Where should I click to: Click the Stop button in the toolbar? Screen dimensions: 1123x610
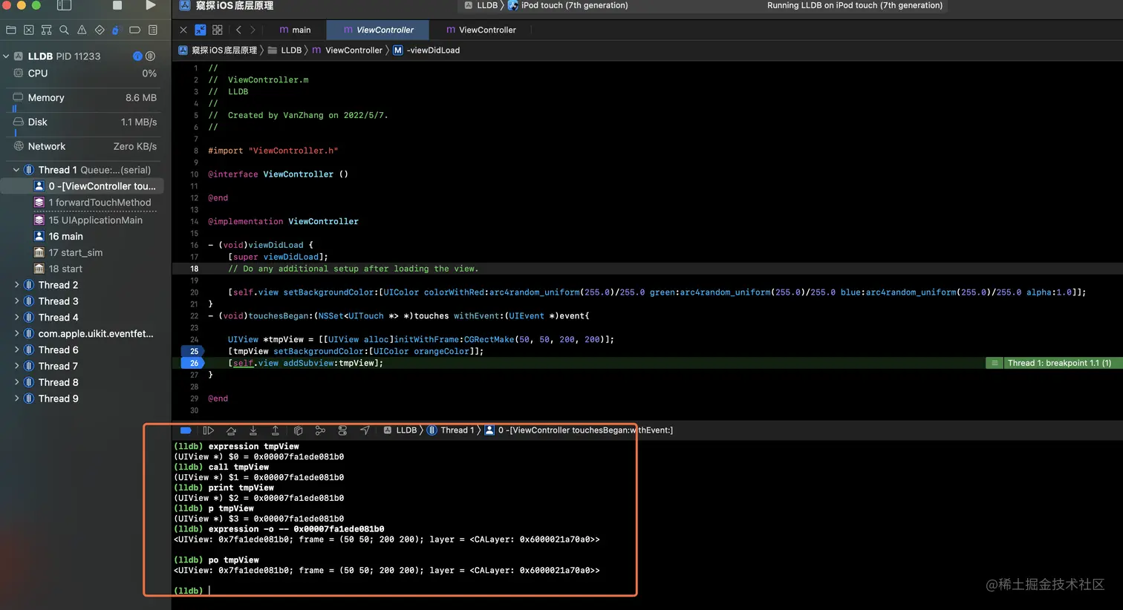click(x=117, y=5)
